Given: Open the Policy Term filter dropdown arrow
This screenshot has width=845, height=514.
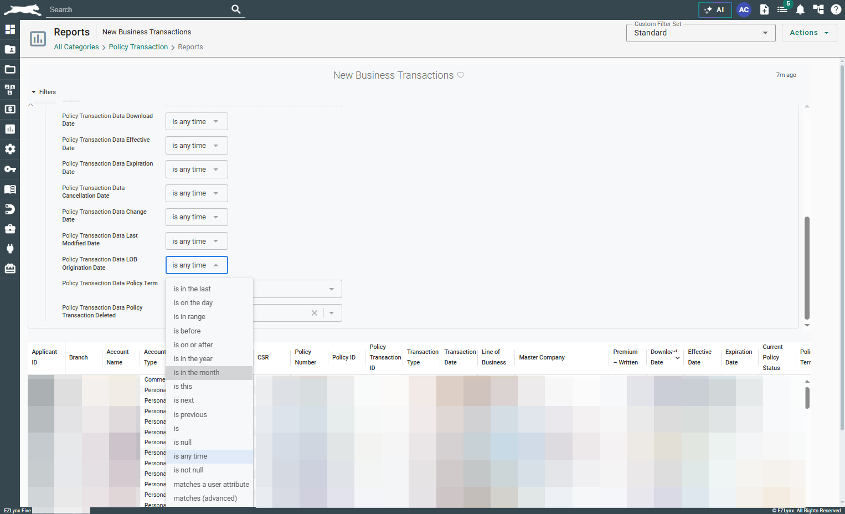Looking at the screenshot, I should 332,289.
